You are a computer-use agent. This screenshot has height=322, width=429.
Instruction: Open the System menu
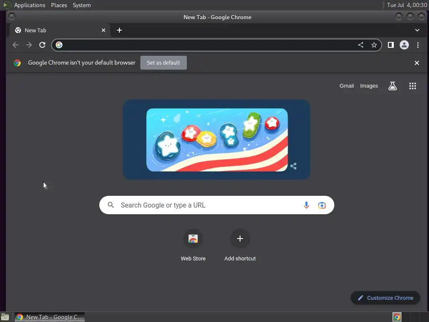click(82, 5)
